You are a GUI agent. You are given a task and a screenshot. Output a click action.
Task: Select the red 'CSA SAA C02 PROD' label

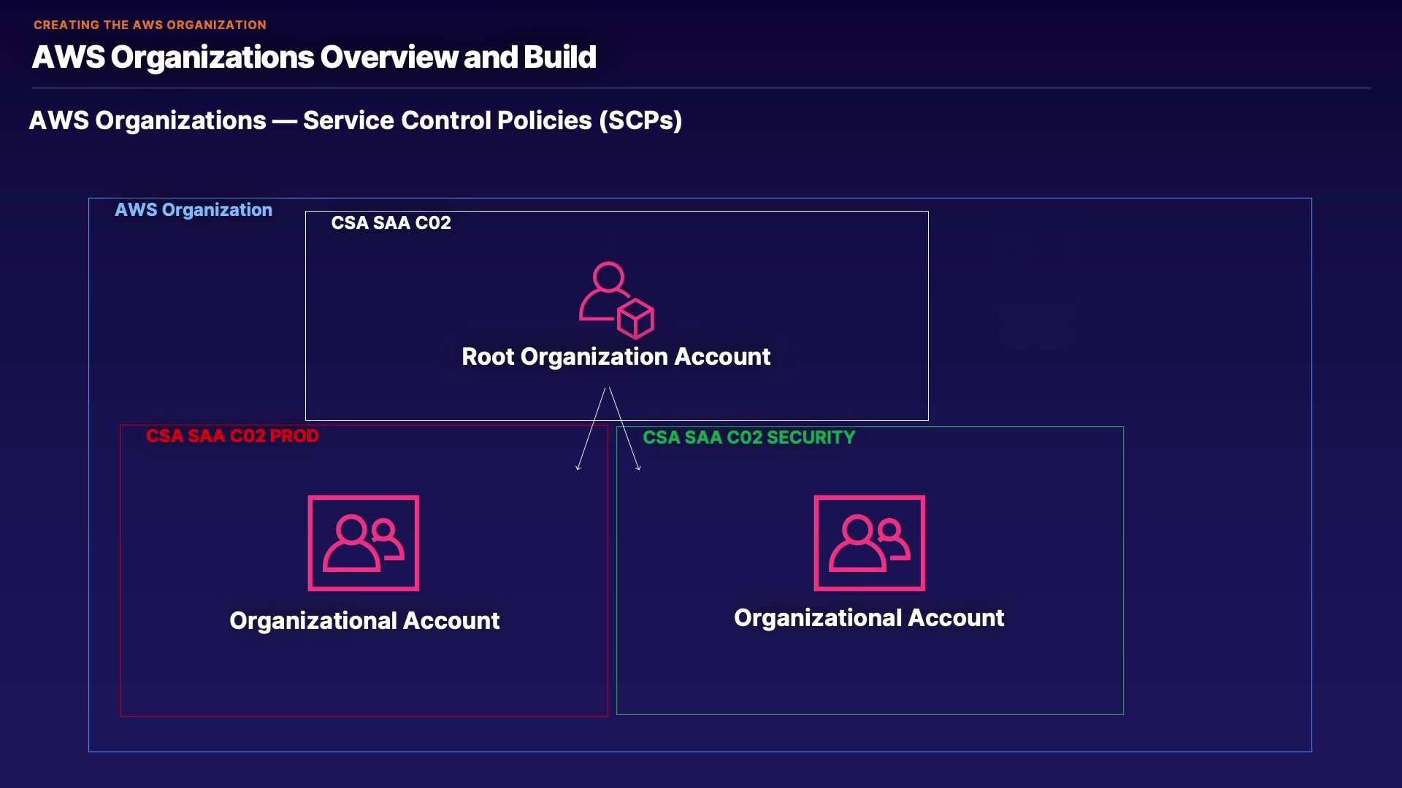[232, 436]
